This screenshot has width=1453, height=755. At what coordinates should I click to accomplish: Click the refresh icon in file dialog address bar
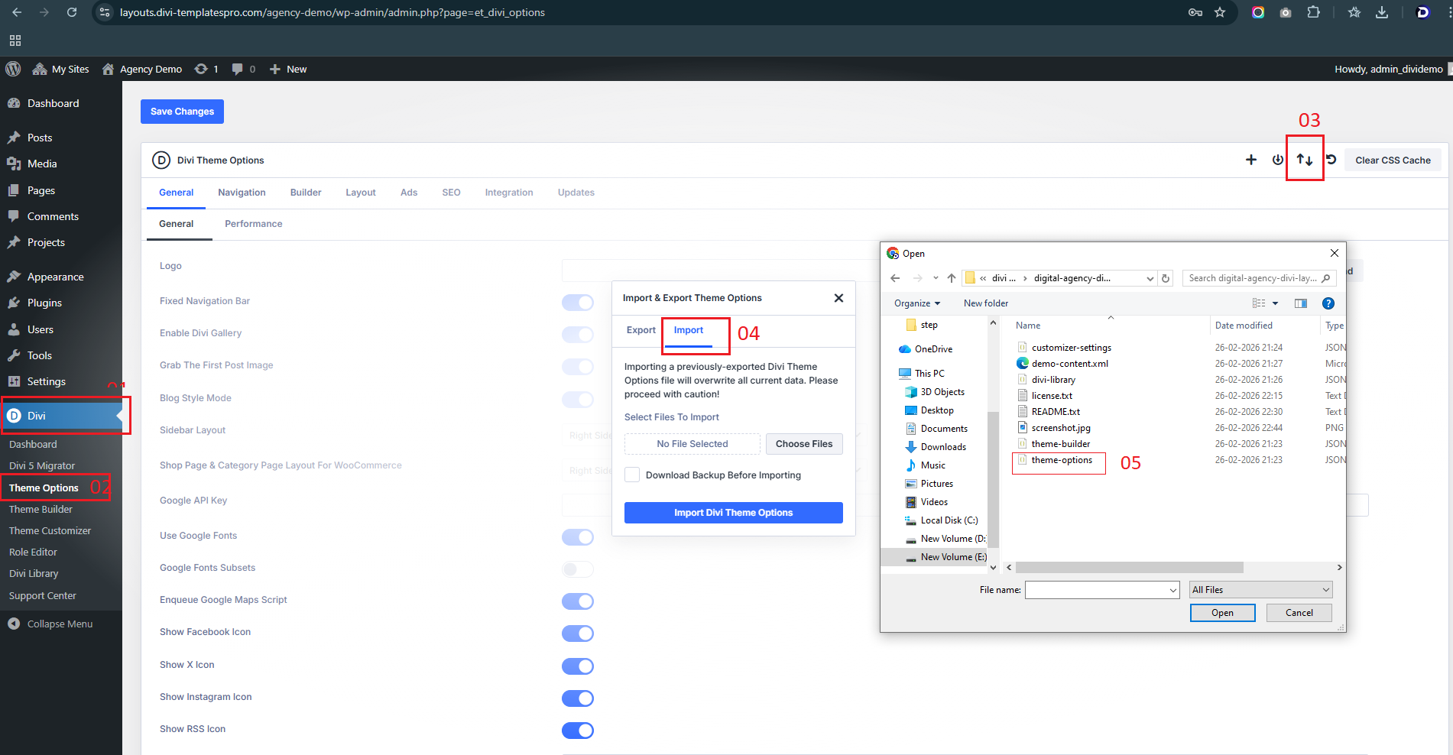1166,278
